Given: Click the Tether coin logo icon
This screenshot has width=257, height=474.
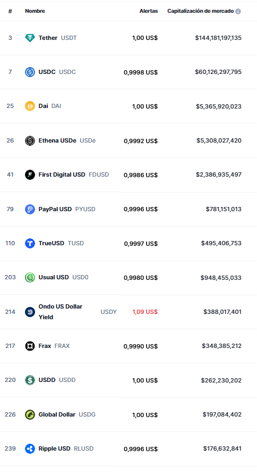Looking at the screenshot, I should [30, 38].
